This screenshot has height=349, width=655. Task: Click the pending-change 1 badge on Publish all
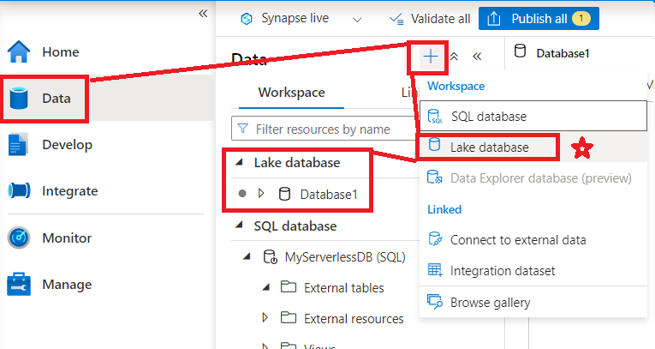pos(581,18)
